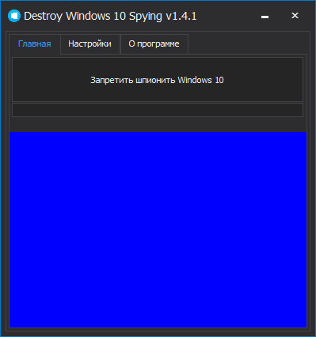Select the round blue Windows logo in the title bar
Viewport: 316px width, 337px height.
(x=14, y=16)
